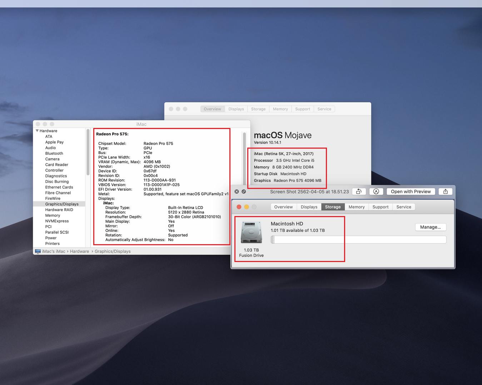The image size is (482, 385).
Task: Click Version 10.14.1 text
Action: pos(268,143)
